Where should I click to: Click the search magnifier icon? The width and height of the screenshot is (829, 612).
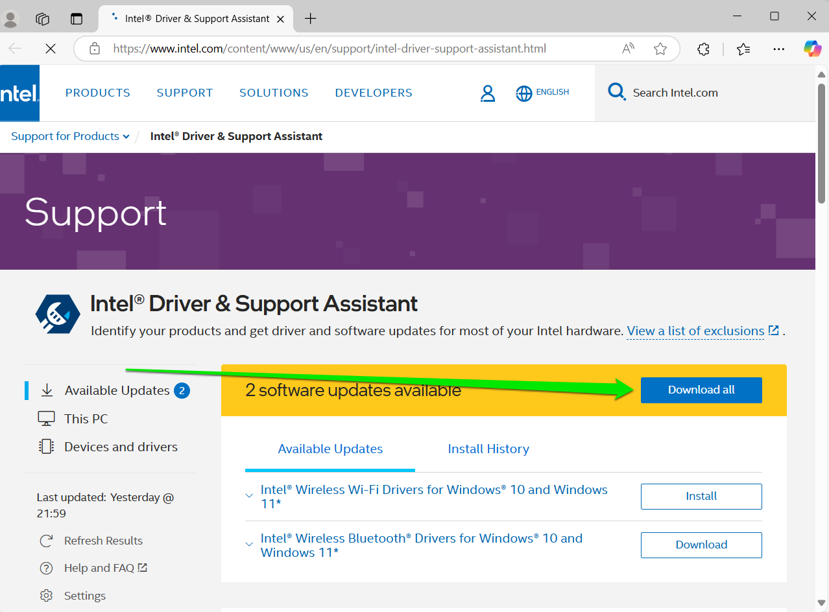coord(616,92)
